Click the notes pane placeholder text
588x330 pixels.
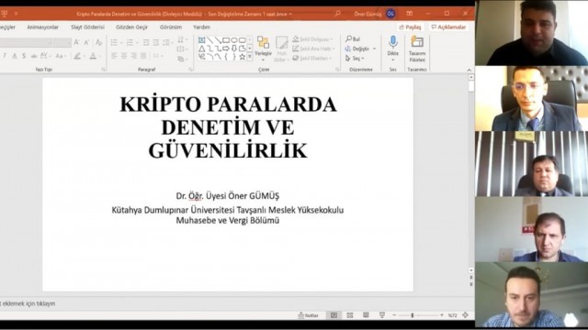(28, 303)
